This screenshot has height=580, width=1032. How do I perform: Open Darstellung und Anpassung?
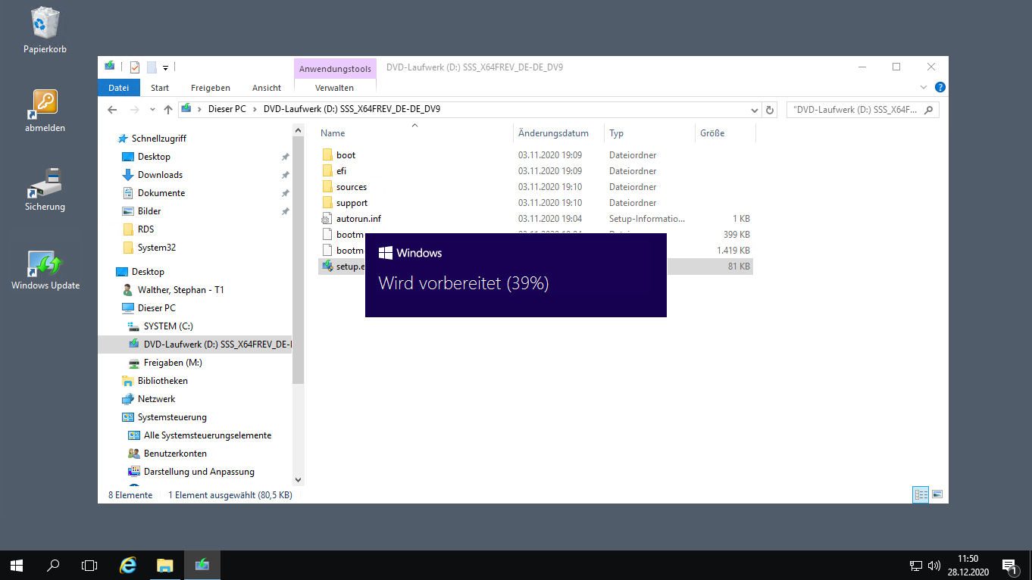[199, 472]
